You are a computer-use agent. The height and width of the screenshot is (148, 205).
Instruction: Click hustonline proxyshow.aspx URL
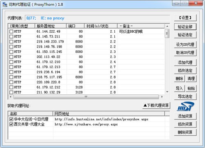pyautogui.click(x=101, y=119)
